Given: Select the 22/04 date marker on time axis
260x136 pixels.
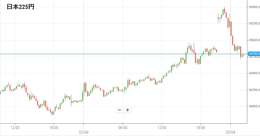Looking at the screenshot, I should 84,131.
